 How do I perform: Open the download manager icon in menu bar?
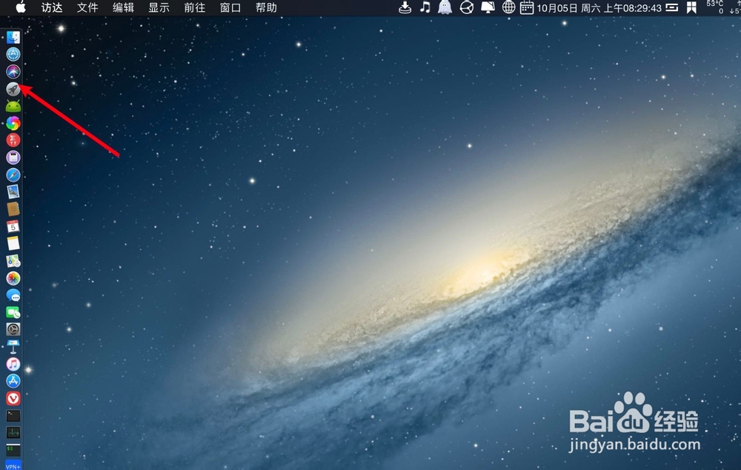(x=404, y=8)
